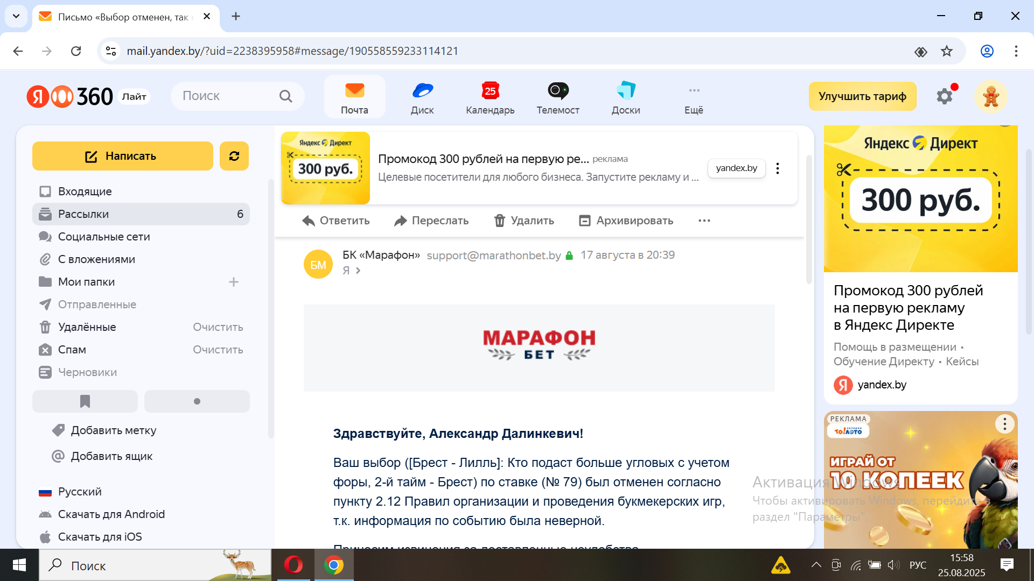Open the С вложениями folder
The width and height of the screenshot is (1034, 581).
141,259
